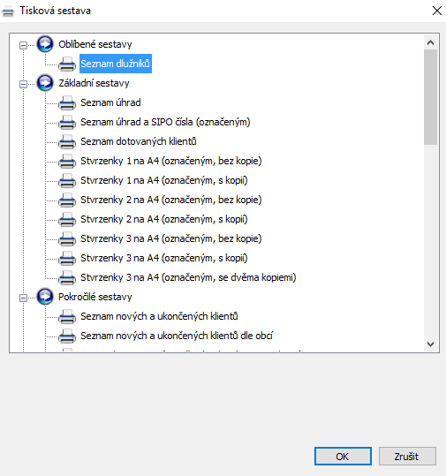
Task: Select Seznam nových a ukončených klientů dle obcí
Action: (x=177, y=336)
